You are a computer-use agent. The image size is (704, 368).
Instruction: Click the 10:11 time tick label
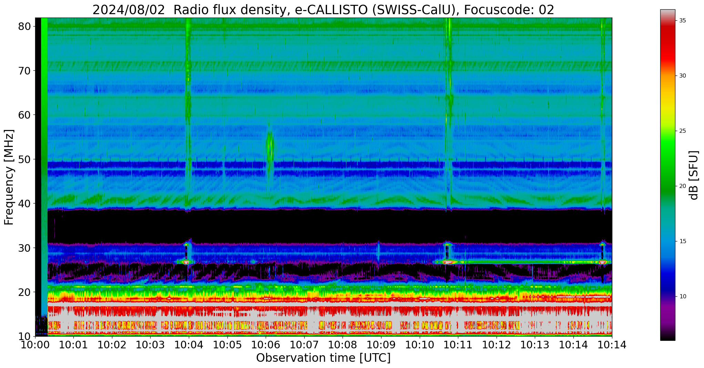click(458, 345)
